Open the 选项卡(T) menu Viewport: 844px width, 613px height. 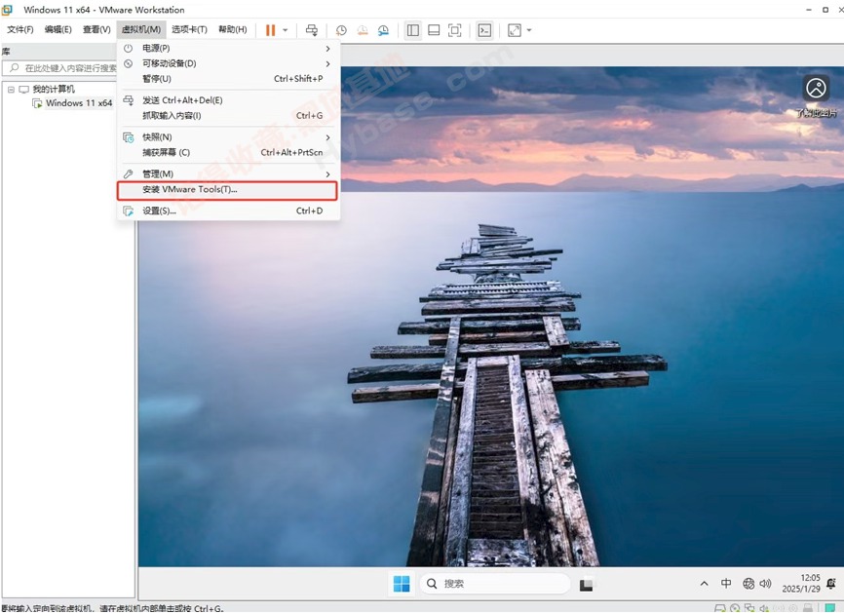(189, 30)
